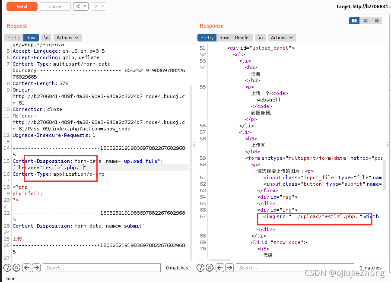
Task: Click the webshell text in response
Action: [x=269, y=100]
